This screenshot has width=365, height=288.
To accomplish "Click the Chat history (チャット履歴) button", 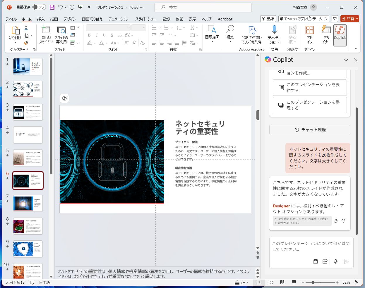I will (310, 130).
